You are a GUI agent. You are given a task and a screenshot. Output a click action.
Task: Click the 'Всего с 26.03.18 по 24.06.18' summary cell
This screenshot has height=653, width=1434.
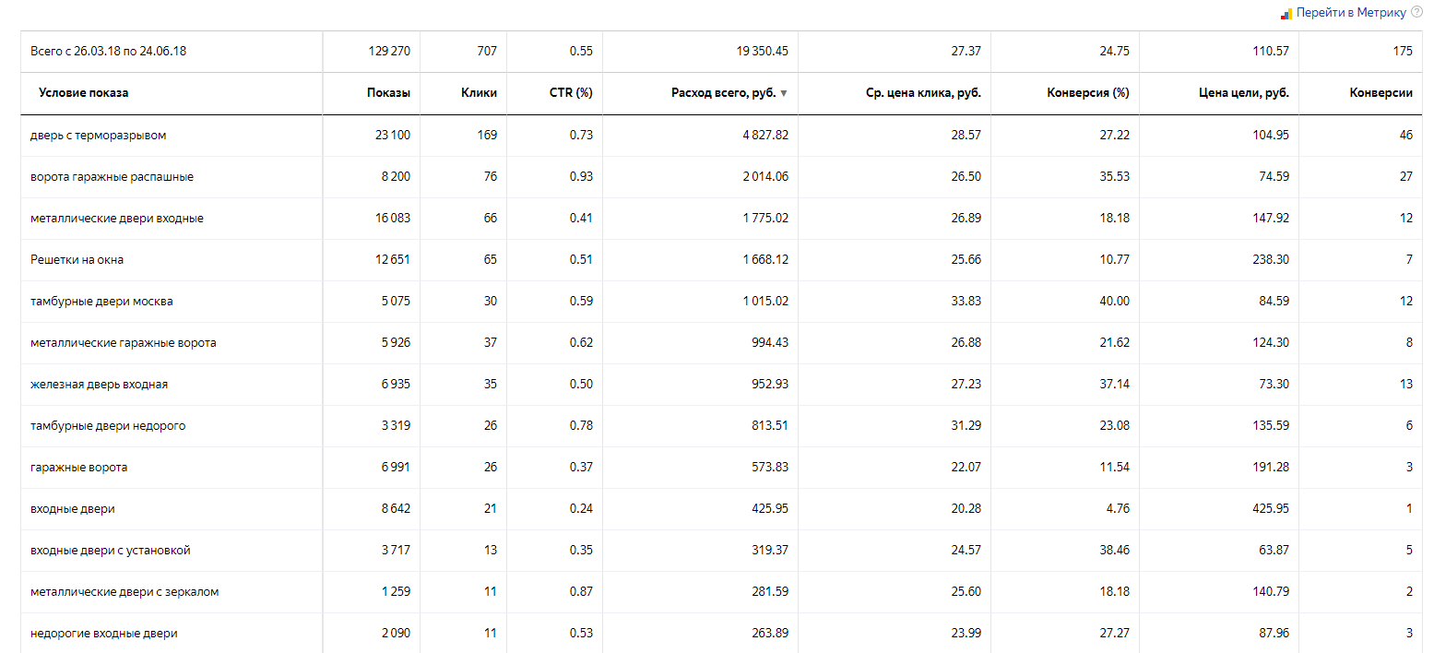(172, 52)
